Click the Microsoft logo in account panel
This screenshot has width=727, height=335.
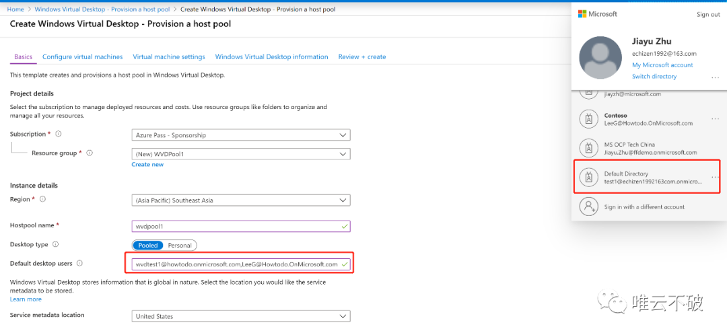597,14
